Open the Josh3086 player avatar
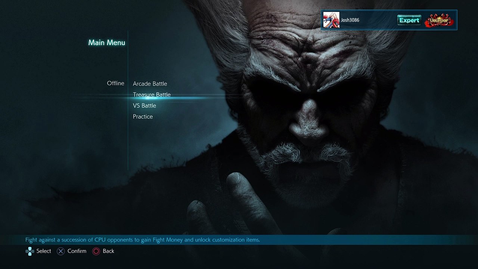The width and height of the screenshot is (478, 269). click(x=331, y=20)
